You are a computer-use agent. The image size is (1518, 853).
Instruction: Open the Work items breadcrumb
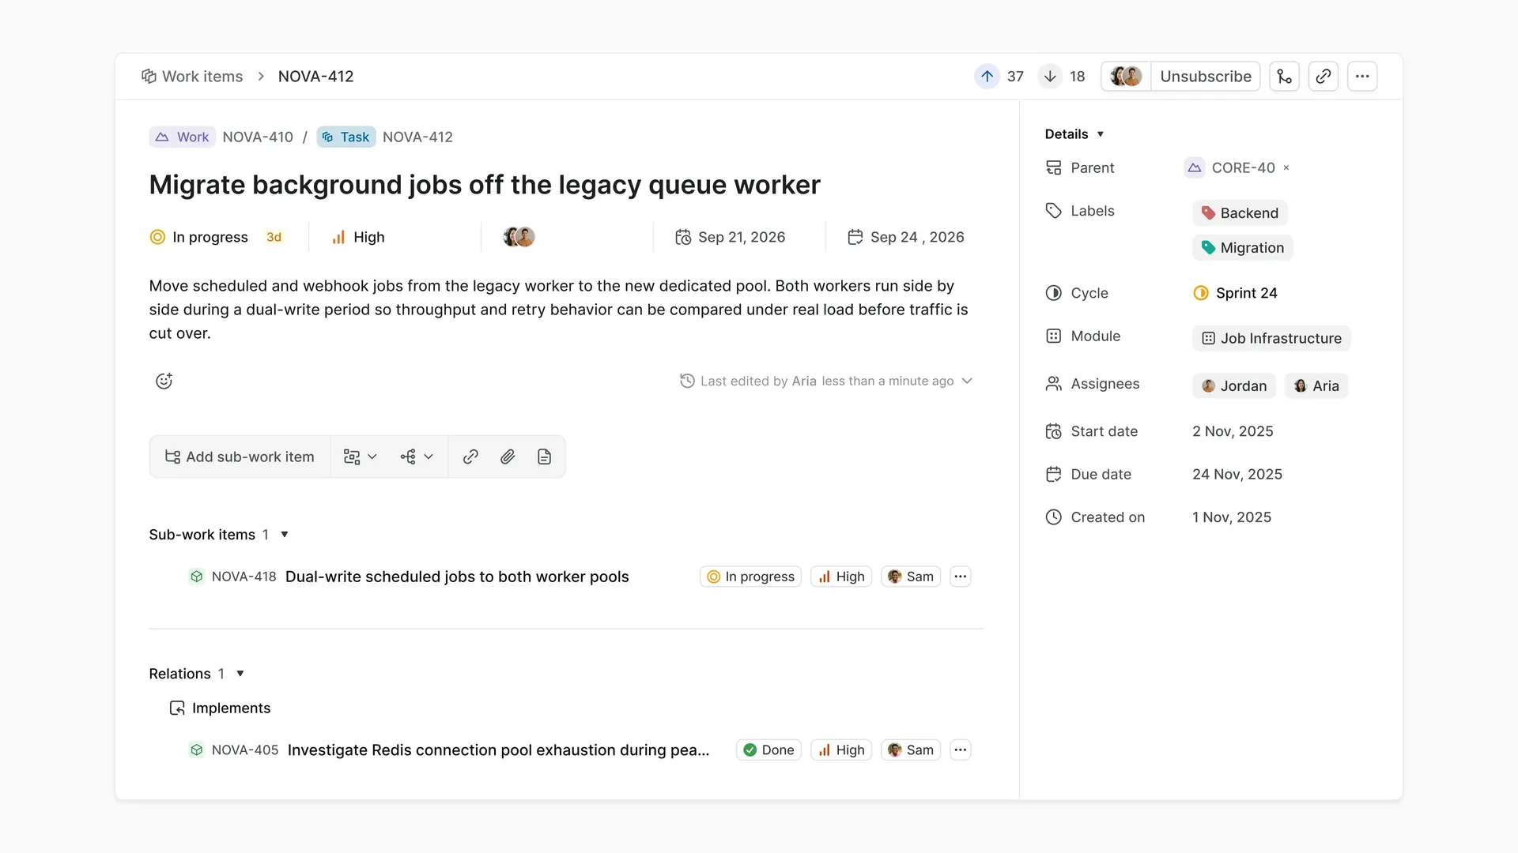[192, 77]
